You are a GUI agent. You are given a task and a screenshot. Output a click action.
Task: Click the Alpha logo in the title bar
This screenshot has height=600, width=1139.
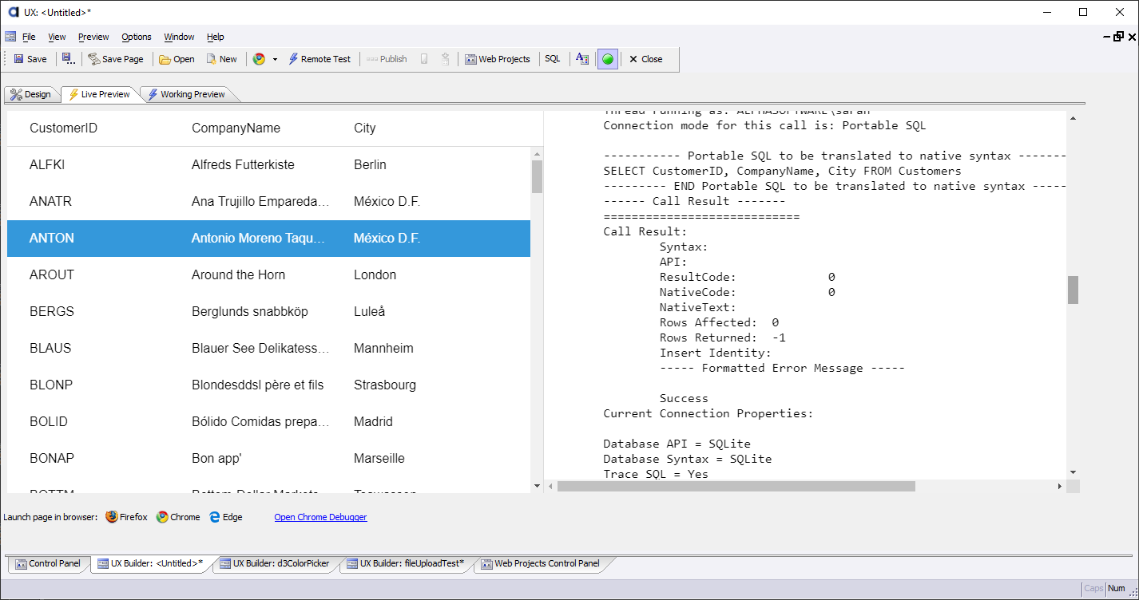[x=13, y=12]
